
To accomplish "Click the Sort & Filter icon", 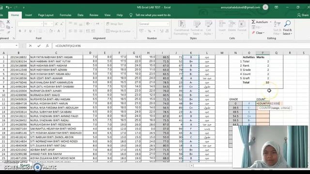I will click(277, 24).
